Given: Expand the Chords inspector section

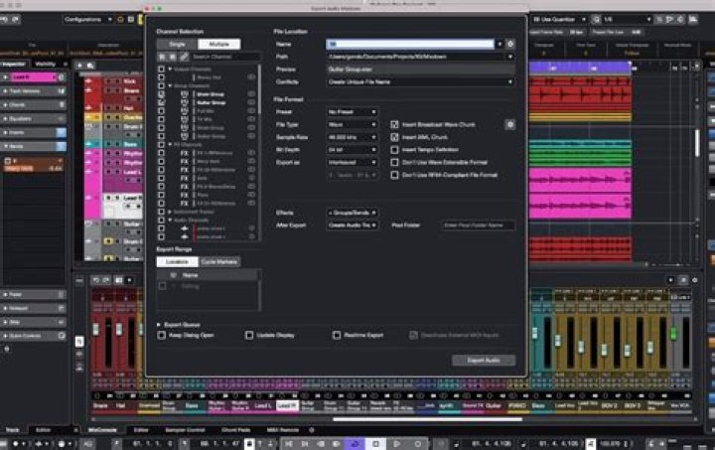Looking at the screenshot, I should pos(34,105).
